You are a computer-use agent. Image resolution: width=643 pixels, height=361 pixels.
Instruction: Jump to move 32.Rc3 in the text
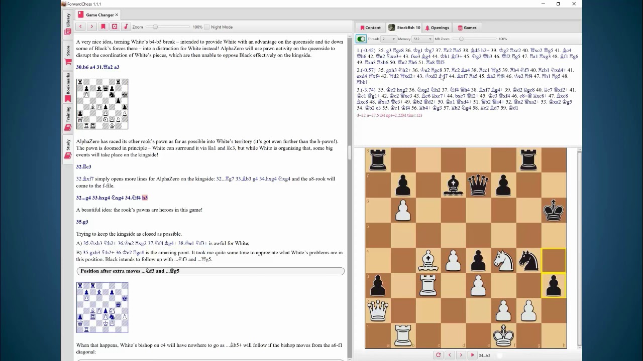tap(83, 167)
